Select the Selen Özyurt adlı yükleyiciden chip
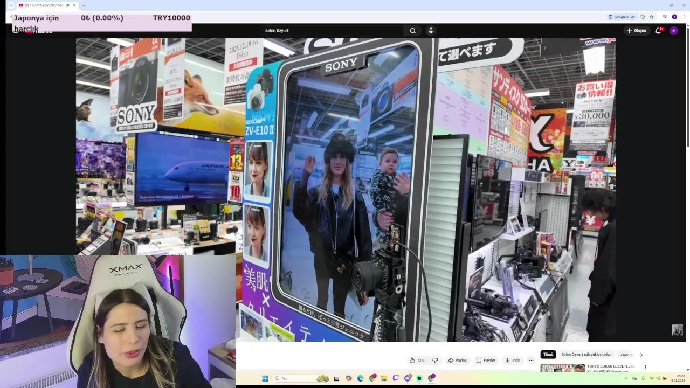Image resolution: width=690 pixels, height=388 pixels. (586, 355)
